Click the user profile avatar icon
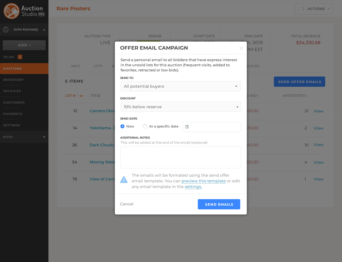Viewport: 342px width, 262px height. click(6, 30)
